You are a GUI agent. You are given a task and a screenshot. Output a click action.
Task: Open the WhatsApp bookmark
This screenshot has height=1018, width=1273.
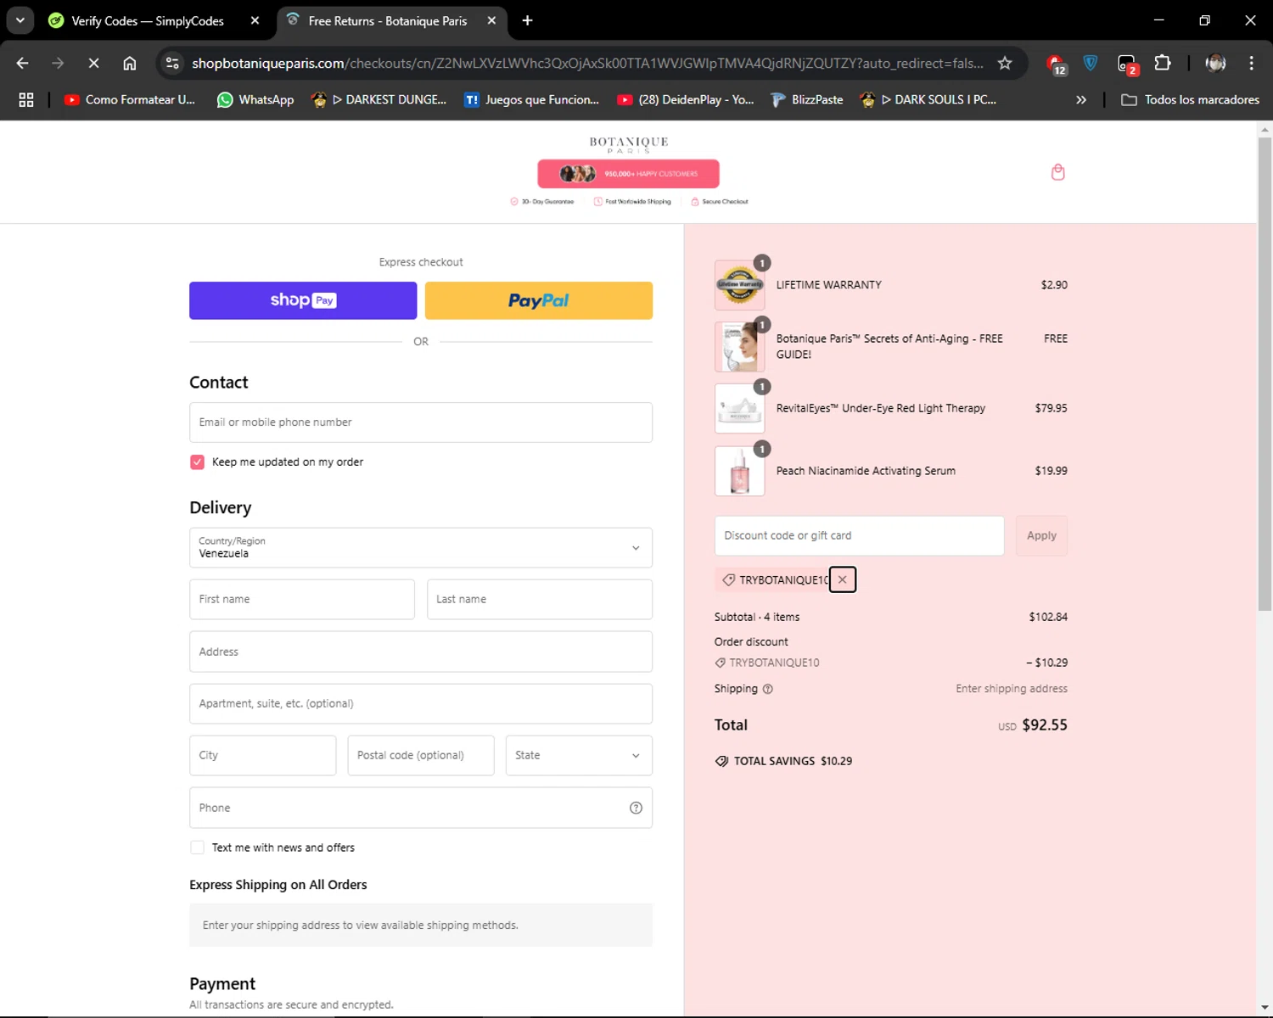click(x=255, y=99)
